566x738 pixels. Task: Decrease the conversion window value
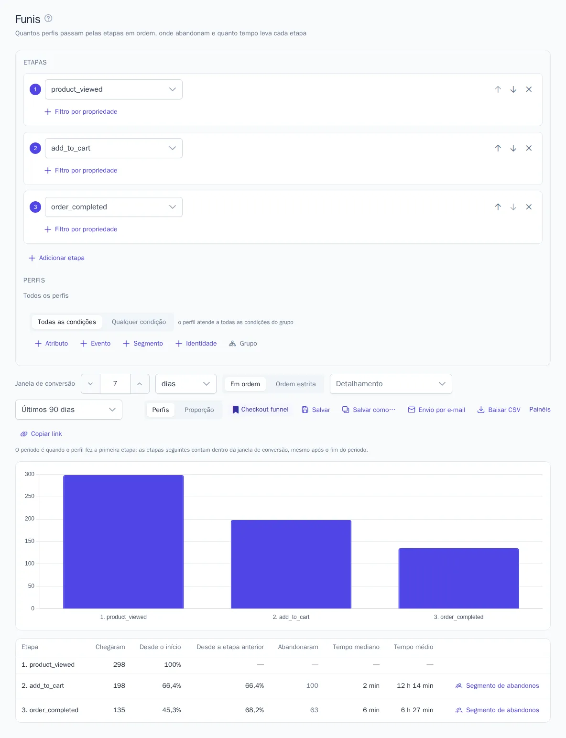(90, 384)
